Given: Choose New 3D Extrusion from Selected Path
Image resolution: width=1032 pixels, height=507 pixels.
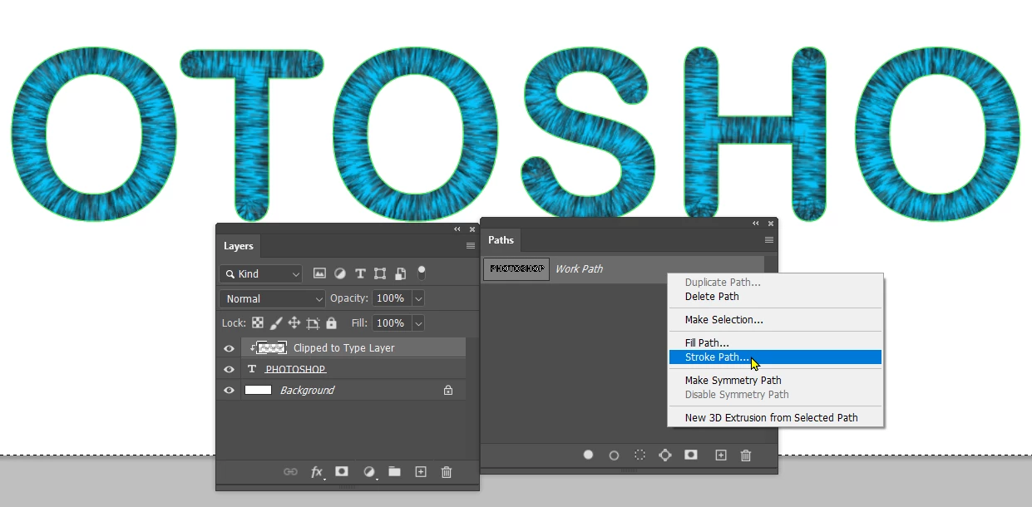Looking at the screenshot, I should pos(775,417).
